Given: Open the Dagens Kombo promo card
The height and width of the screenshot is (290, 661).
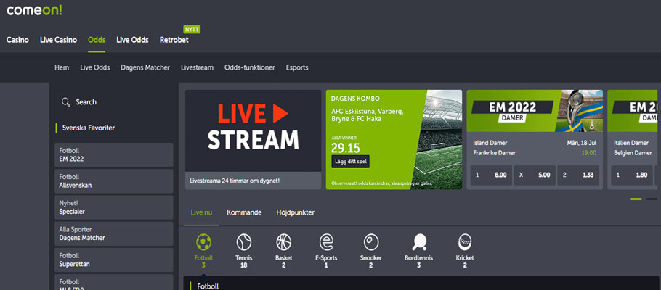Looking at the screenshot, I should (x=394, y=139).
